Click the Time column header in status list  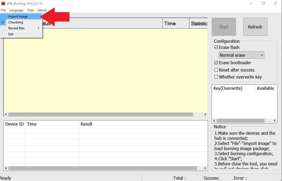point(176,23)
